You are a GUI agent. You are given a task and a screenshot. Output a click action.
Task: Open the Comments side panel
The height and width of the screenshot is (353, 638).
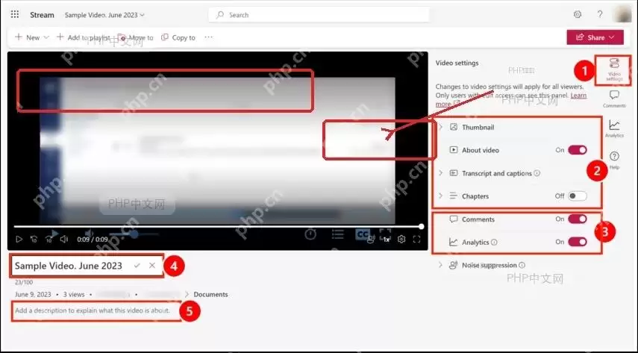614,99
